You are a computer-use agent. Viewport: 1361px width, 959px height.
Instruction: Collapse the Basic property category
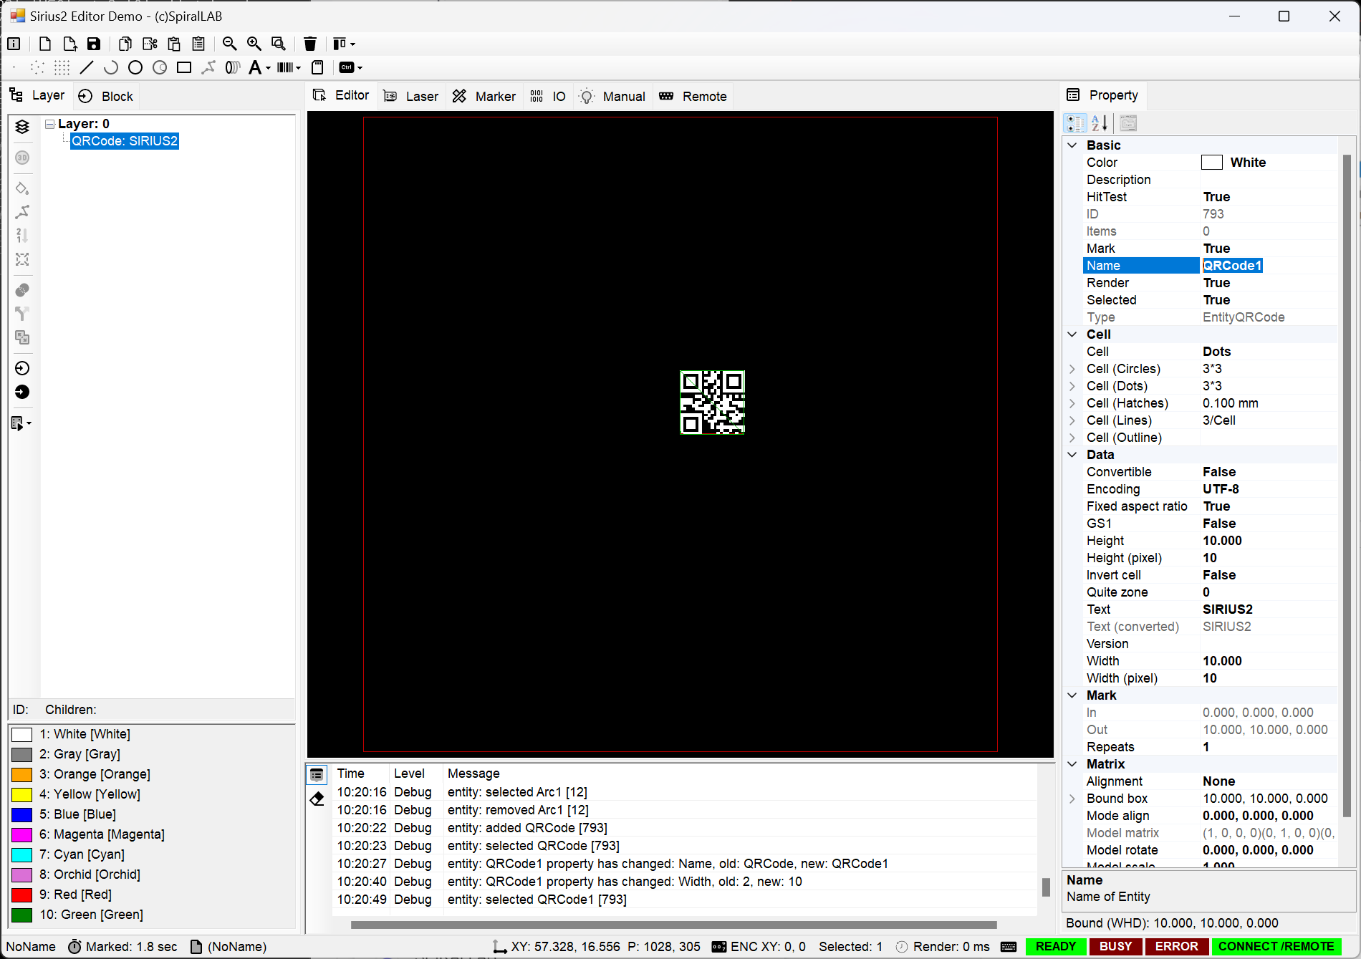click(x=1072, y=145)
